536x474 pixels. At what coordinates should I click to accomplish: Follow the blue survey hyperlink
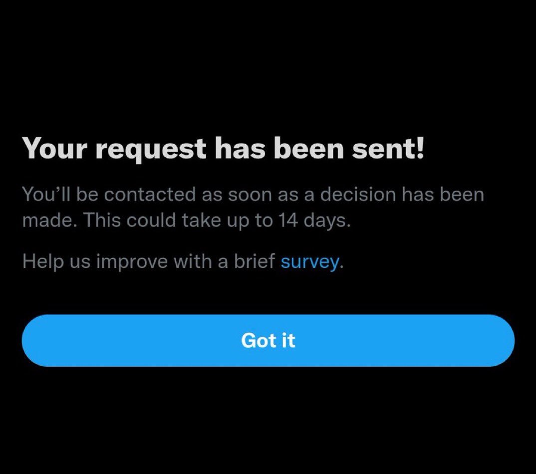pyautogui.click(x=310, y=262)
